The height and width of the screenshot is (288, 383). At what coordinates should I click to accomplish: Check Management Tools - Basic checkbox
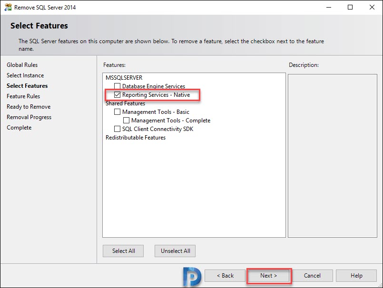(117, 111)
